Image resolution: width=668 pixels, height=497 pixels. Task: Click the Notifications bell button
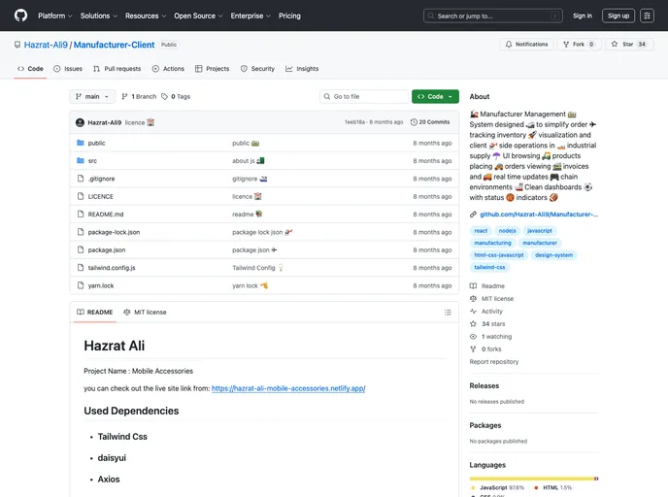526,45
